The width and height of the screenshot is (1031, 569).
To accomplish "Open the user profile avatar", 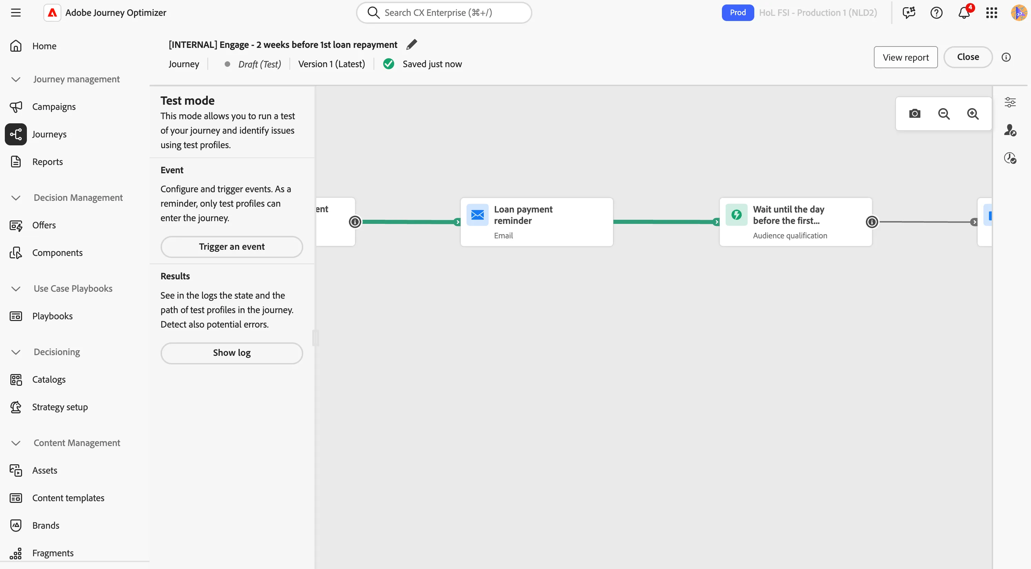I will [1019, 13].
